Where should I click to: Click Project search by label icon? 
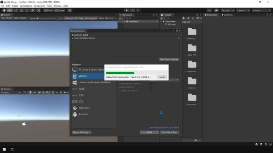[188, 18]
